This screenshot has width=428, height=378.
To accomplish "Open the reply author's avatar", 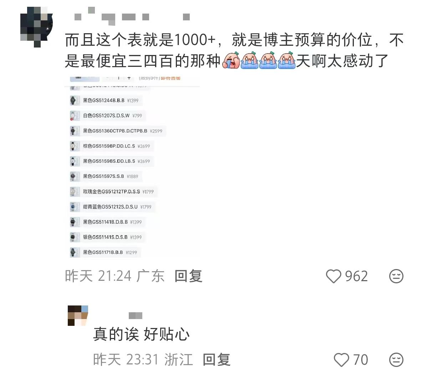I will [x=78, y=315].
